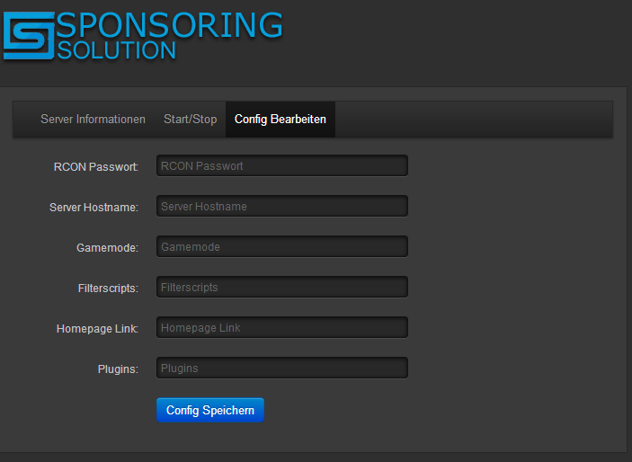The width and height of the screenshot is (632, 462).
Task: Switch to the Start/Stop tab
Action: click(191, 120)
